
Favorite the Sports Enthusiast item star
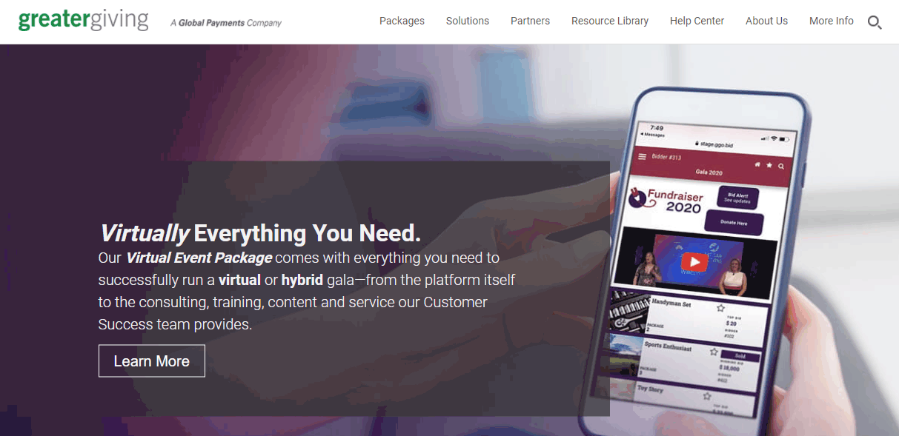[x=714, y=352]
